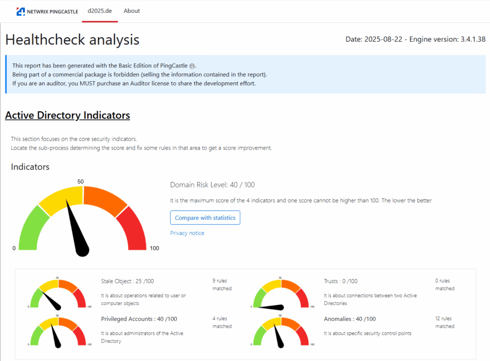490x361 pixels.
Task: Select the Anomalies : 40 /100 label
Action: point(349,319)
